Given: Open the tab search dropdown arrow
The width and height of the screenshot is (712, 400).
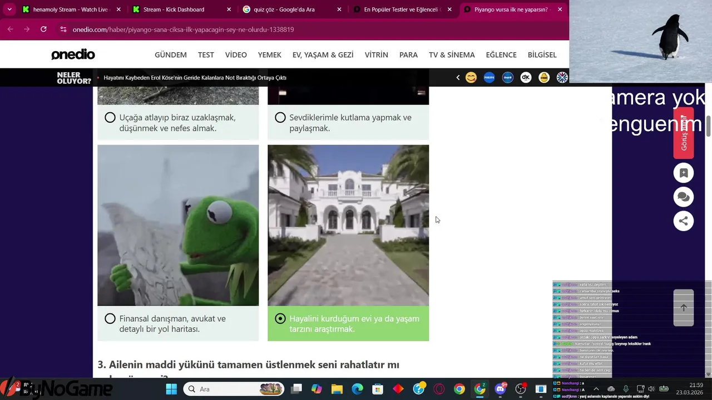Looking at the screenshot, I should coord(9,9).
